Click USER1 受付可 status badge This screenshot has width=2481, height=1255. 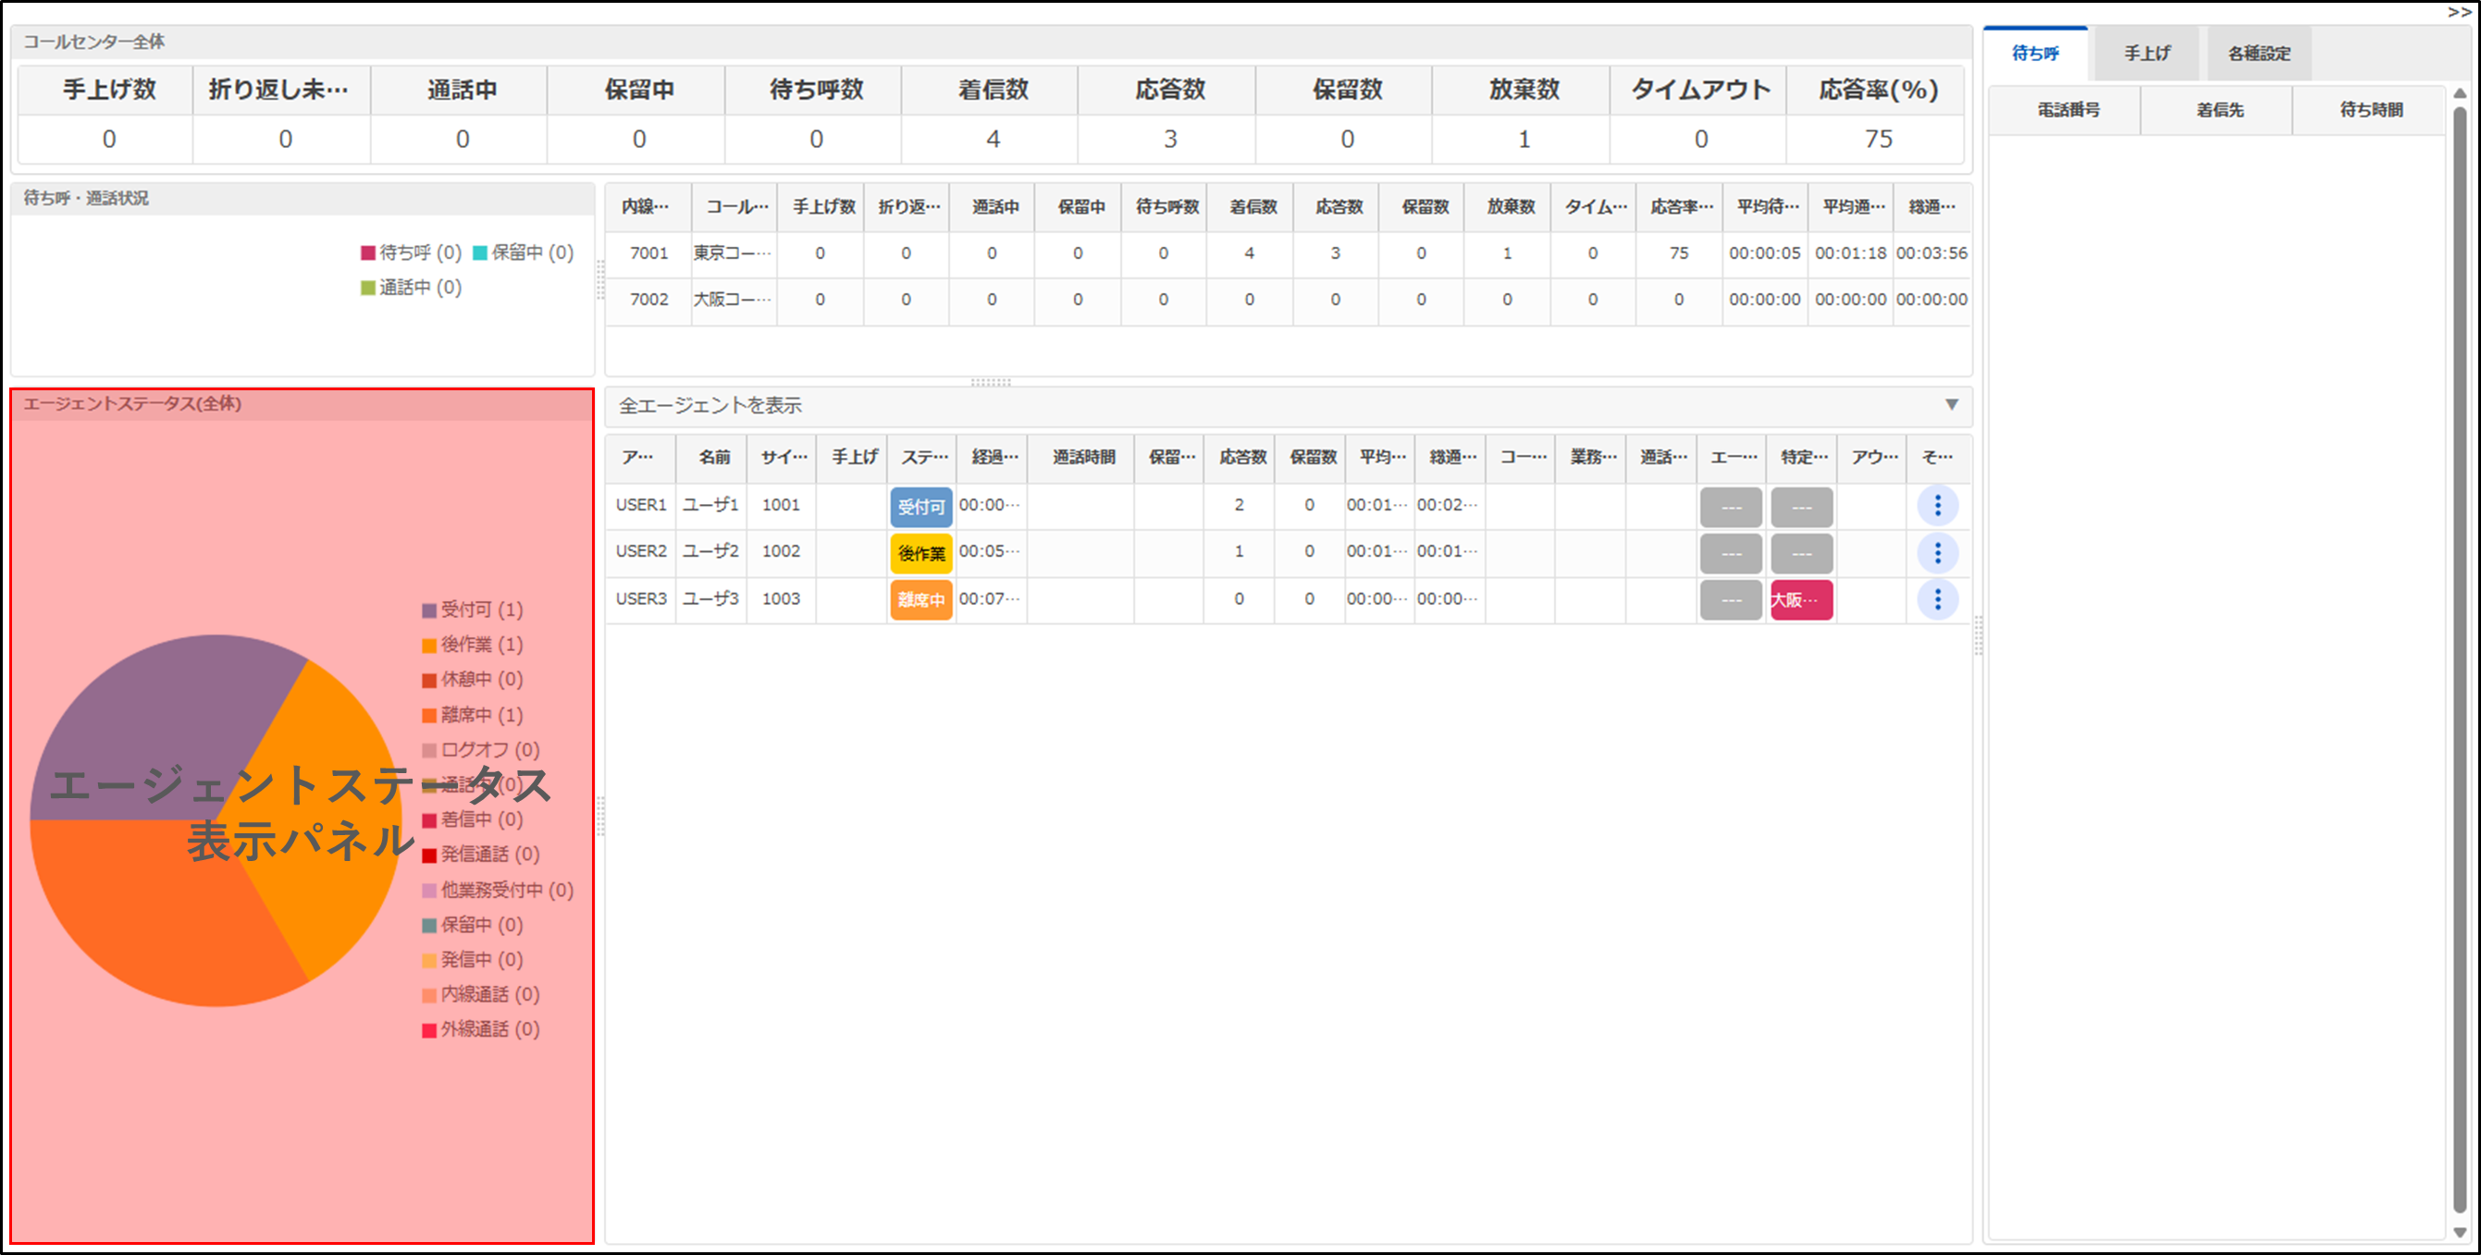point(920,507)
